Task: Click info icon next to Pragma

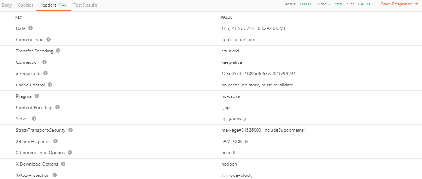Action: click(x=37, y=96)
